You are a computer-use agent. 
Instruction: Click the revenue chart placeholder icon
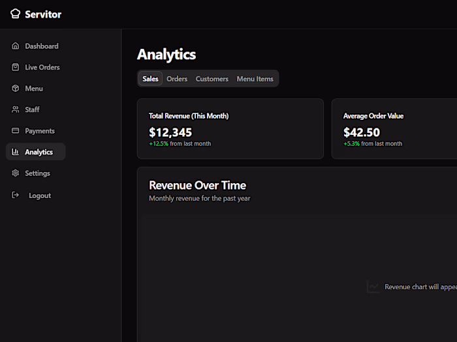pos(373,287)
